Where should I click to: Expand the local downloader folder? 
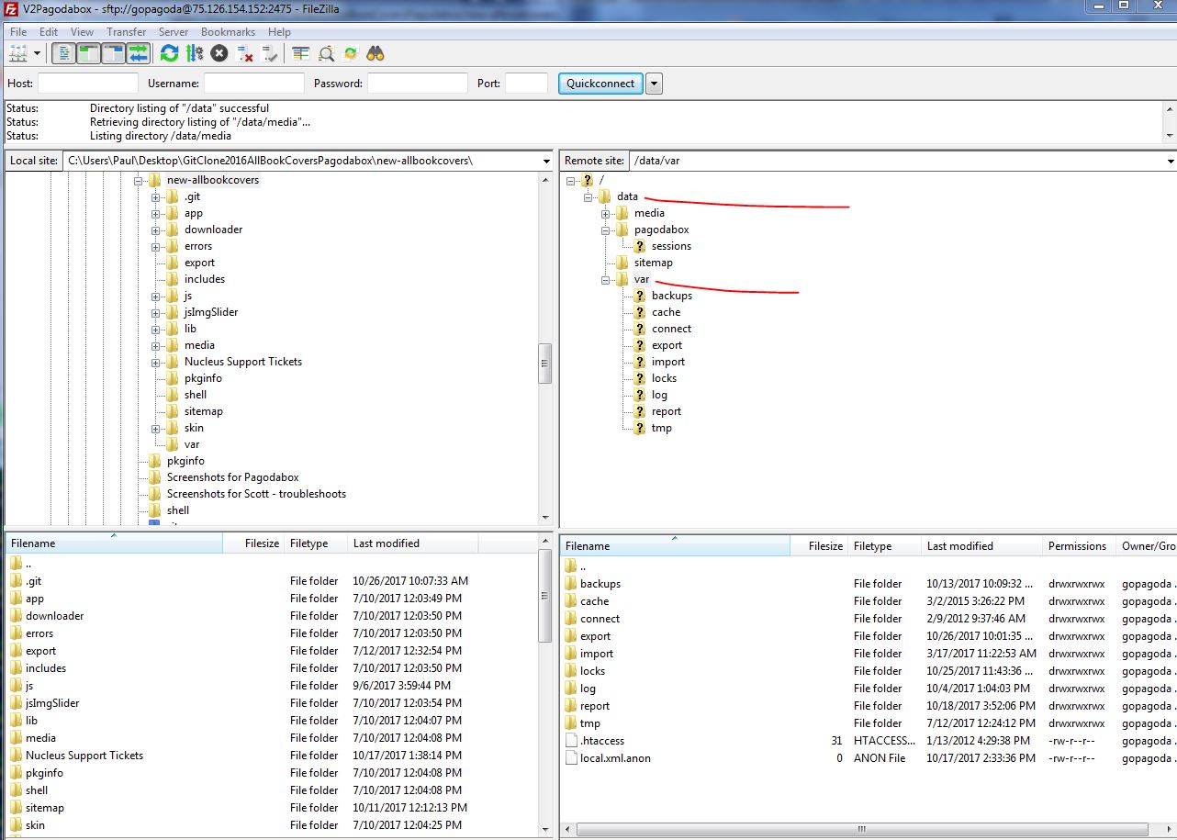[157, 230]
